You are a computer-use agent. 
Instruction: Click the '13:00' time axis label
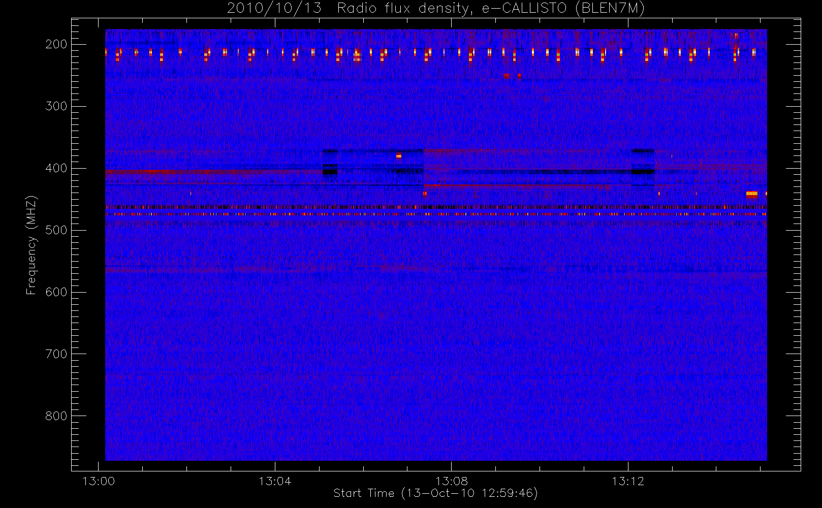tap(99, 481)
